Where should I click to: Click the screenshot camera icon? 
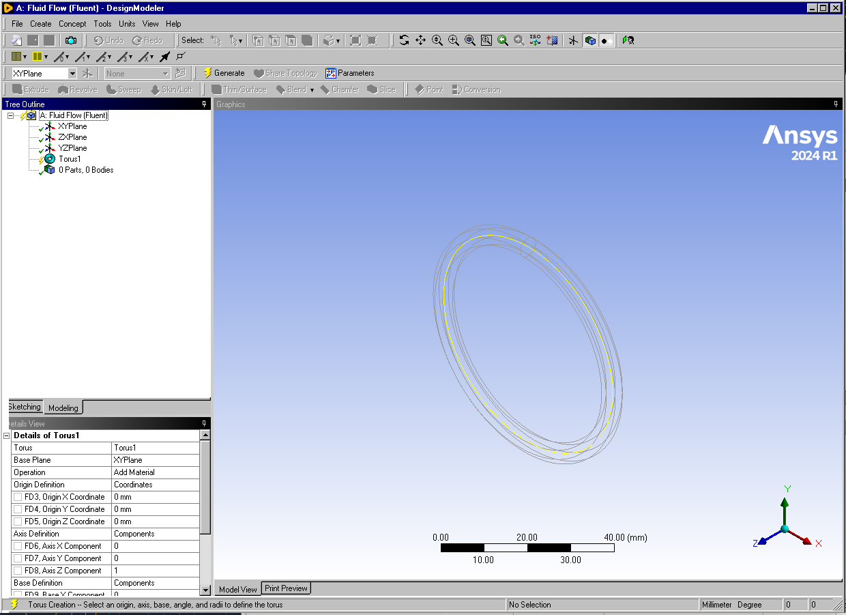click(71, 40)
